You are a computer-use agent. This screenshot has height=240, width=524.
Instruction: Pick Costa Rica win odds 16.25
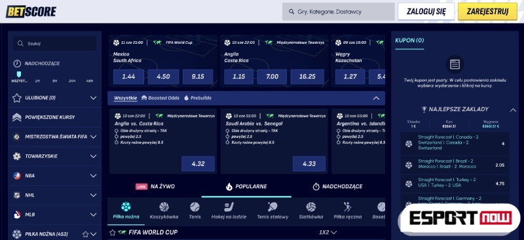(x=307, y=77)
